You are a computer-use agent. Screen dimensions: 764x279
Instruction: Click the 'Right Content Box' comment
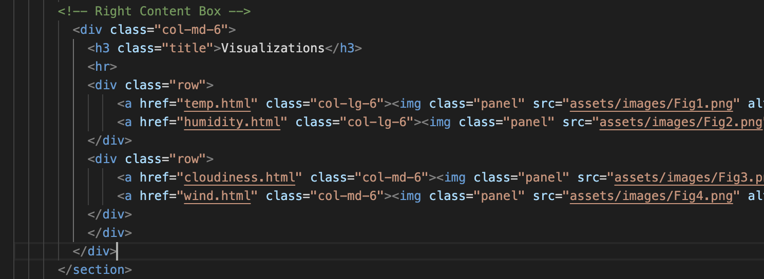154,11
